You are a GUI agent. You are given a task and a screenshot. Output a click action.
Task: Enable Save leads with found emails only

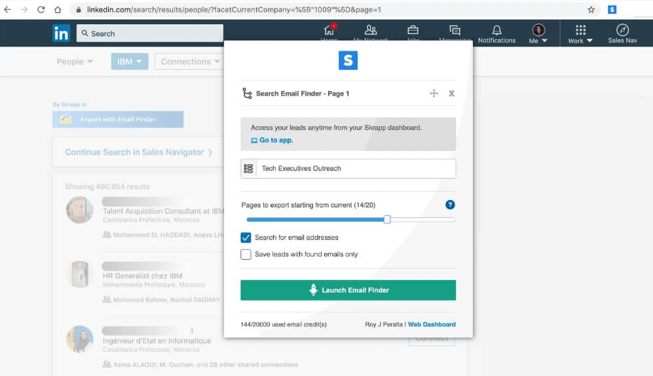tap(246, 254)
